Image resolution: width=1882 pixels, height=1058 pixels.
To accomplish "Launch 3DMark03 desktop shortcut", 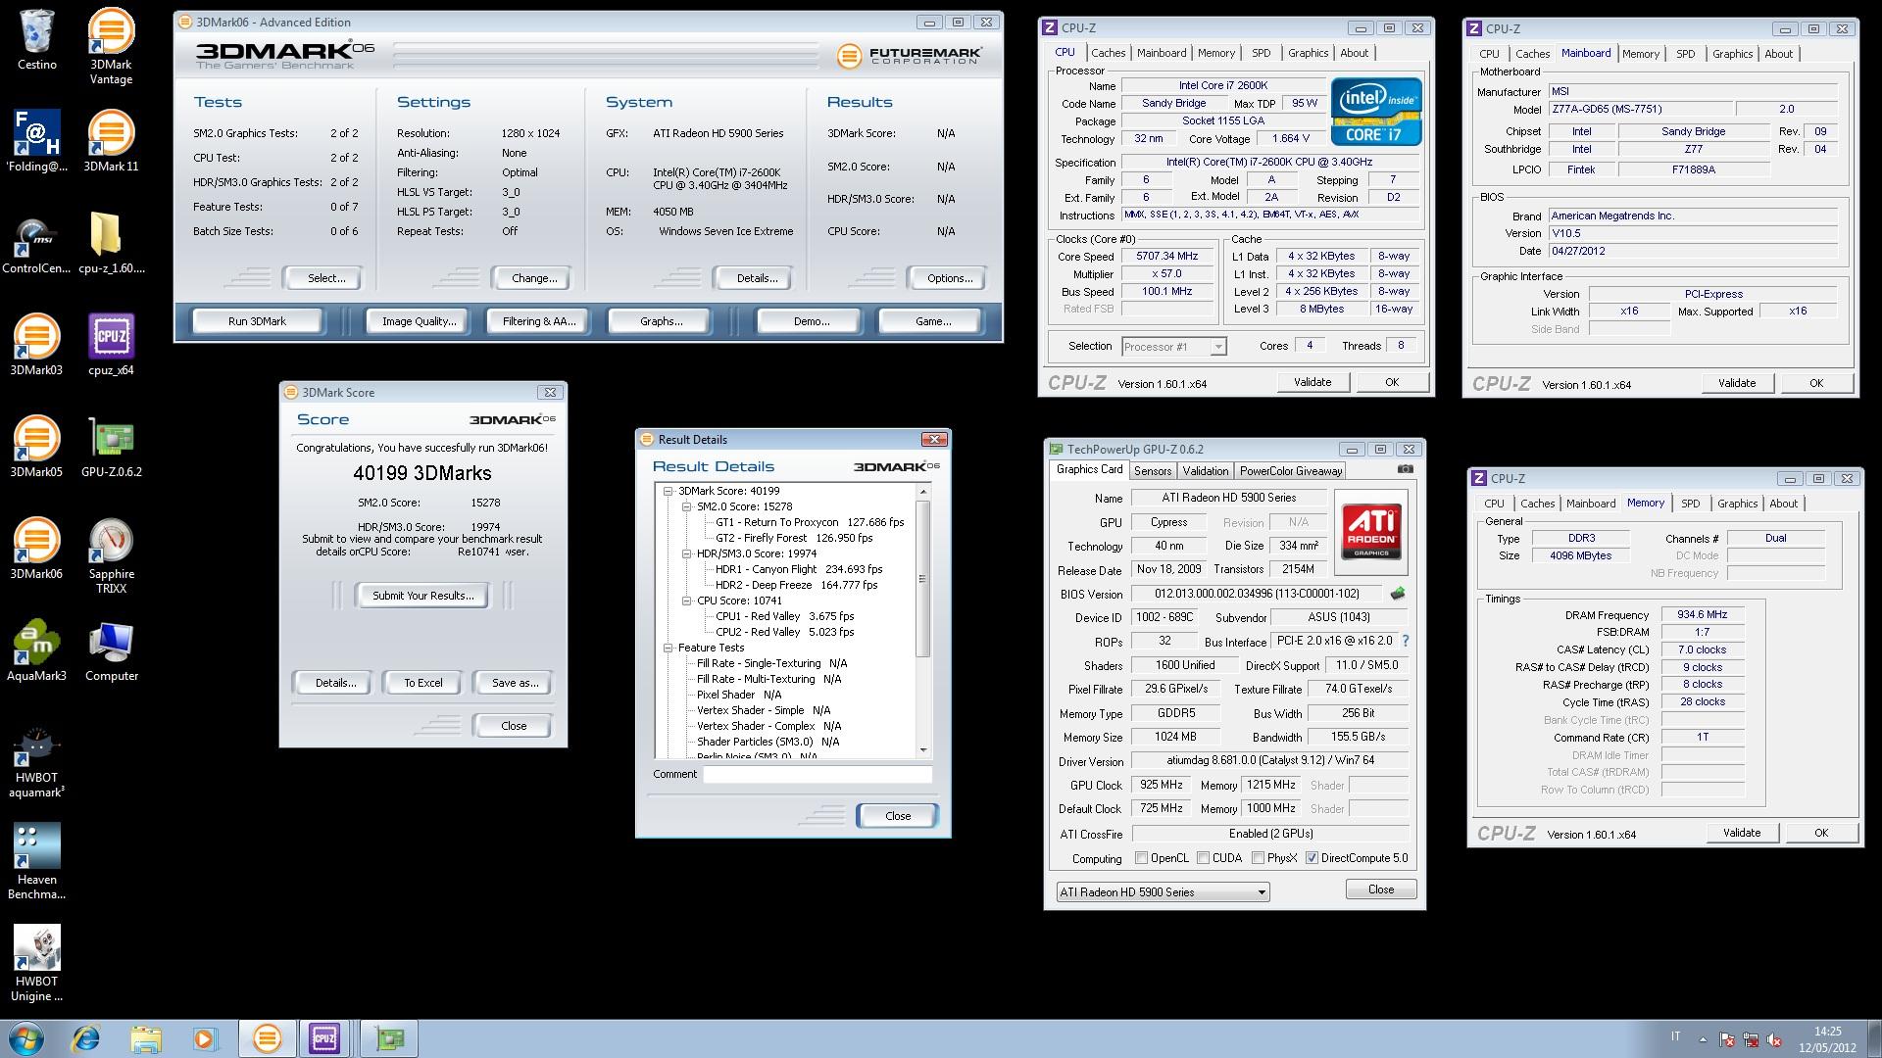I will coord(37,345).
